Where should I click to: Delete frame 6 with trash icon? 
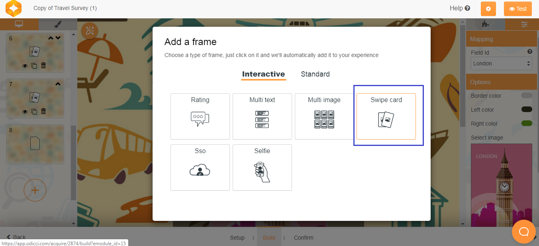coord(44,66)
